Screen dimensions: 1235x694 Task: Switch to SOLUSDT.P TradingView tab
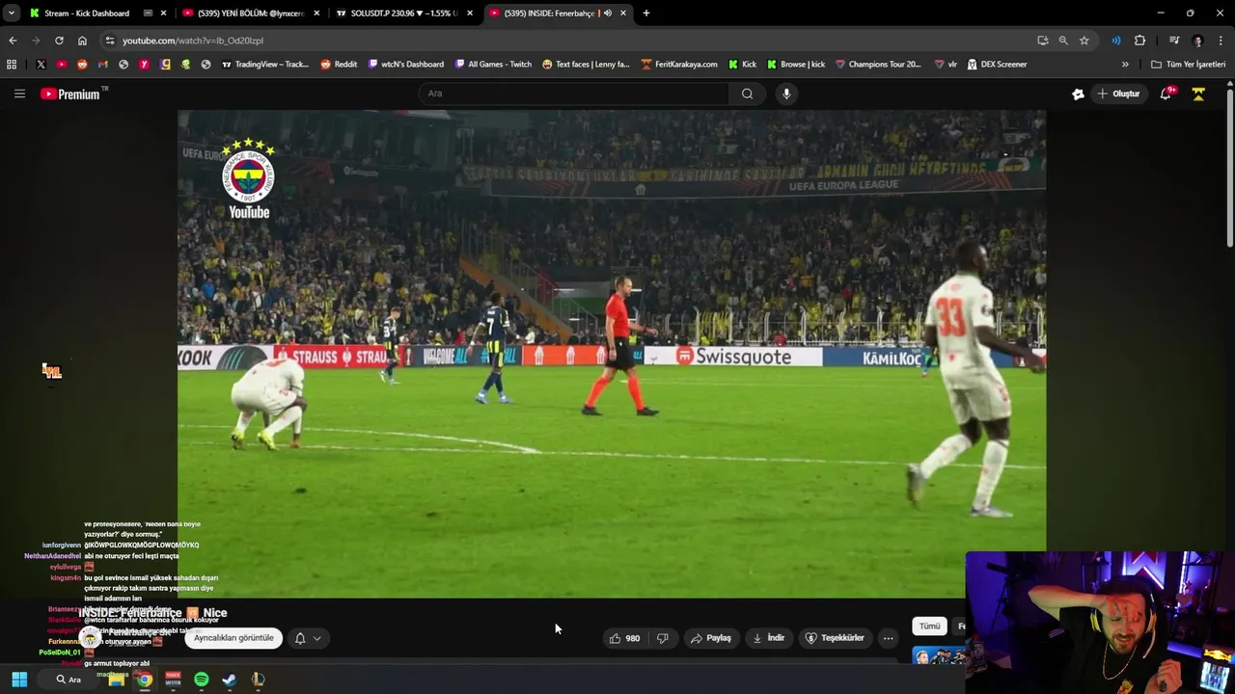(403, 13)
